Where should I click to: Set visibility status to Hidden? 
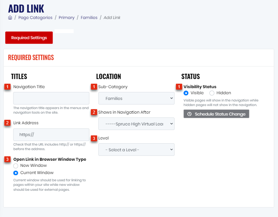[x=212, y=93]
